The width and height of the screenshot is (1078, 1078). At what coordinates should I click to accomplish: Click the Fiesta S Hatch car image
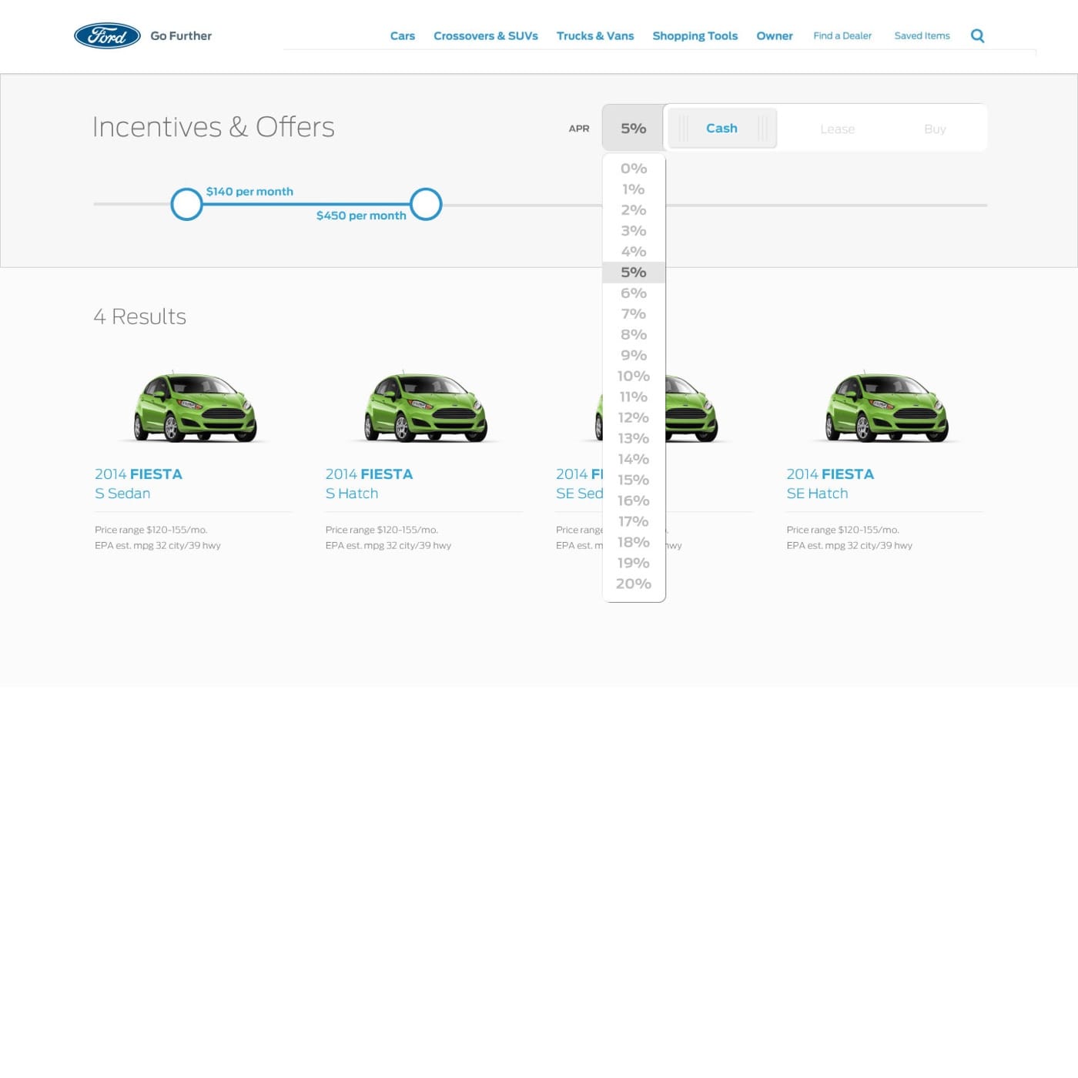pyautogui.click(x=425, y=407)
